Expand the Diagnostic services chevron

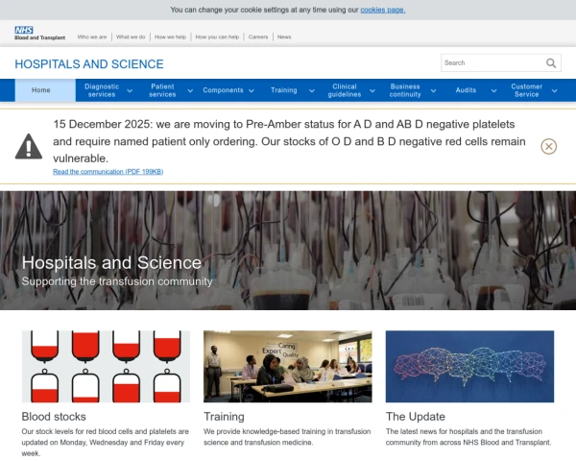[130, 91]
